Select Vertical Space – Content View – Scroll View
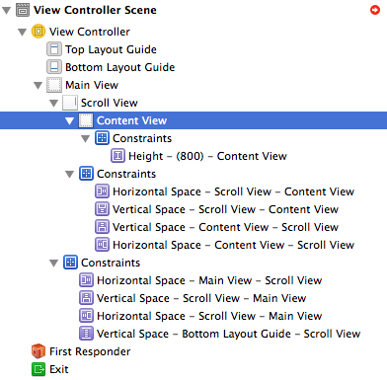The height and width of the screenshot is (380, 387). (x=225, y=227)
